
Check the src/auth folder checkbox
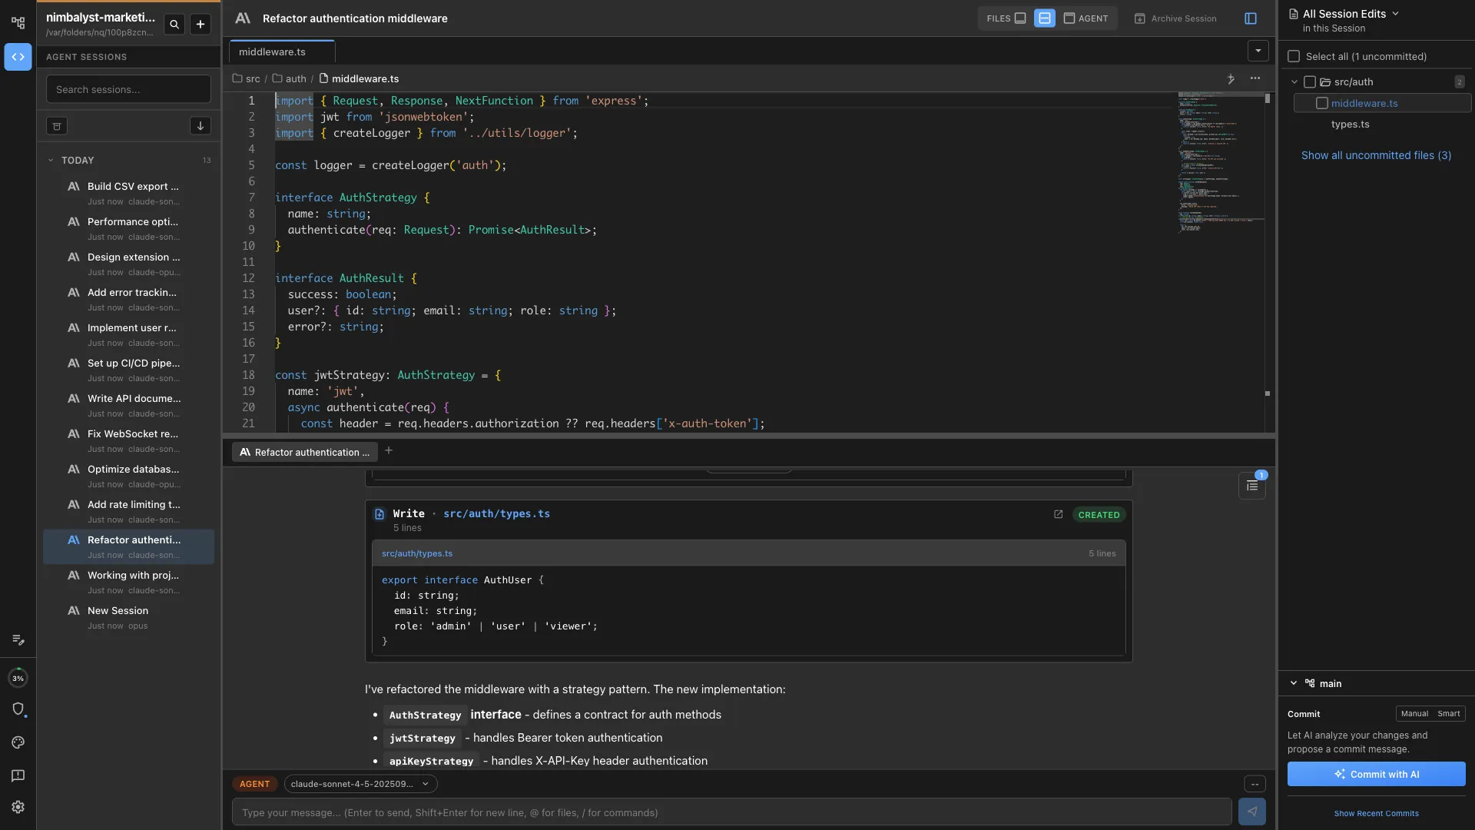pos(1310,81)
